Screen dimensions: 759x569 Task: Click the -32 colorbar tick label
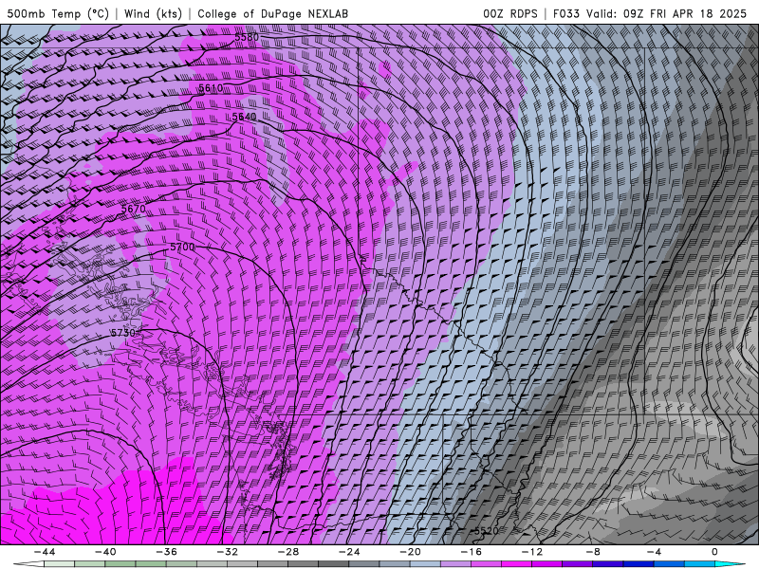(x=228, y=552)
